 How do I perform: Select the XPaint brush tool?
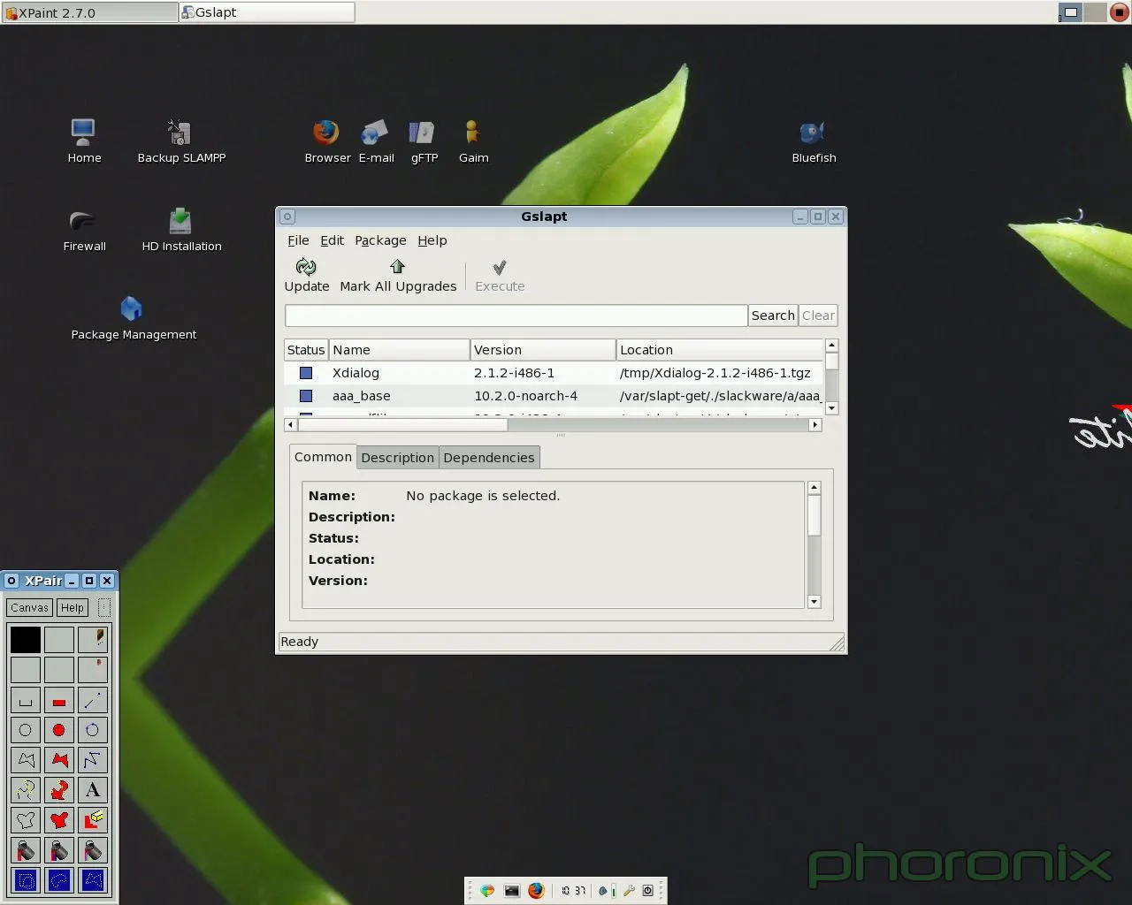[x=93, y=639]
